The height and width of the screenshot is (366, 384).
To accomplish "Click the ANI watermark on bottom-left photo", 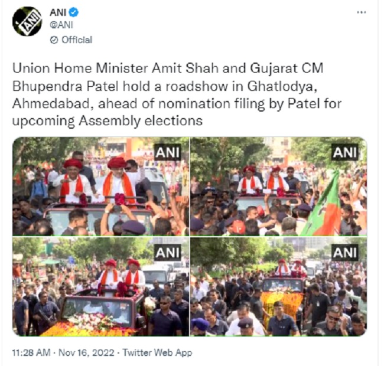I will tap(168, 252).
